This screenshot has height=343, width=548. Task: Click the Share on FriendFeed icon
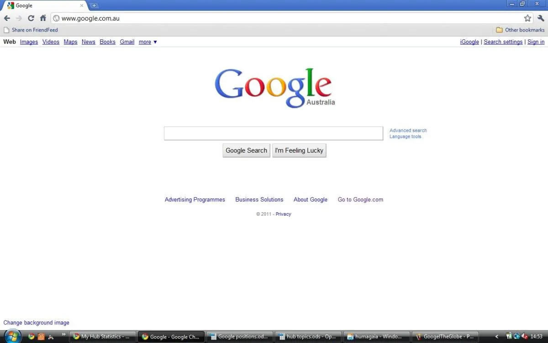tap(6, 30)
